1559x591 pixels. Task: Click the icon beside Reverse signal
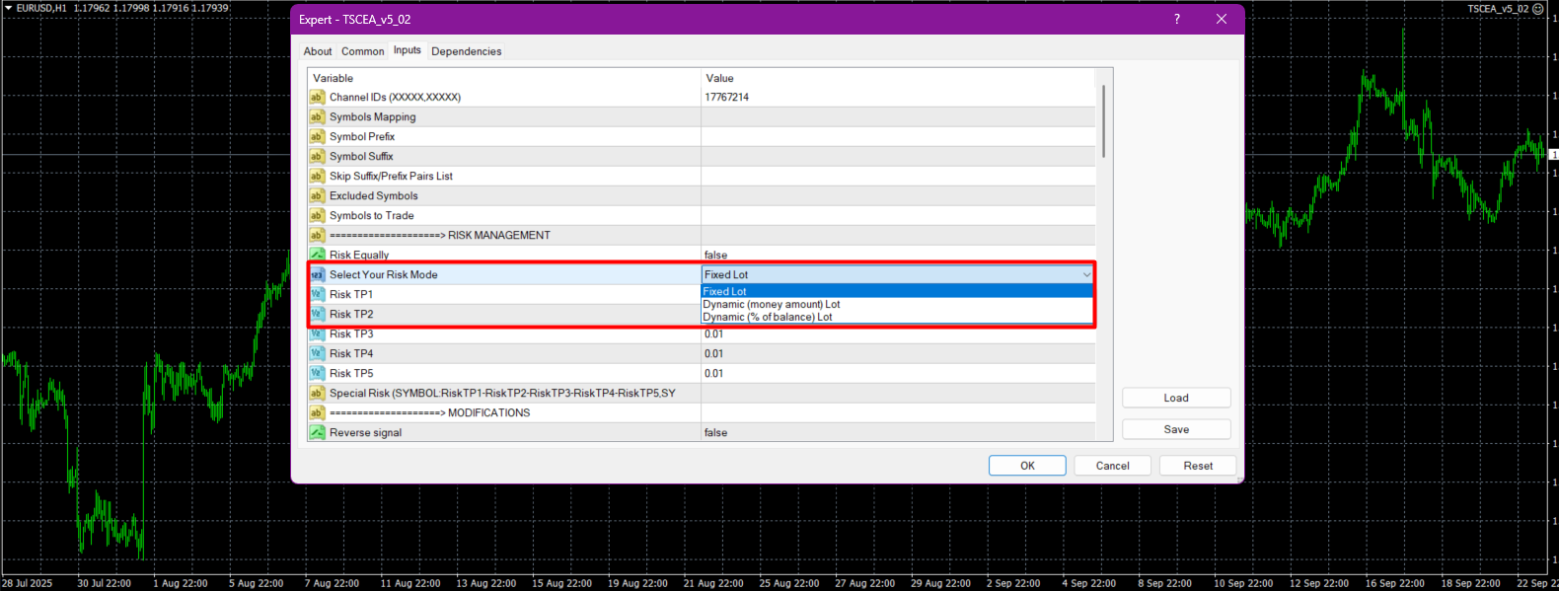[317, 432]
